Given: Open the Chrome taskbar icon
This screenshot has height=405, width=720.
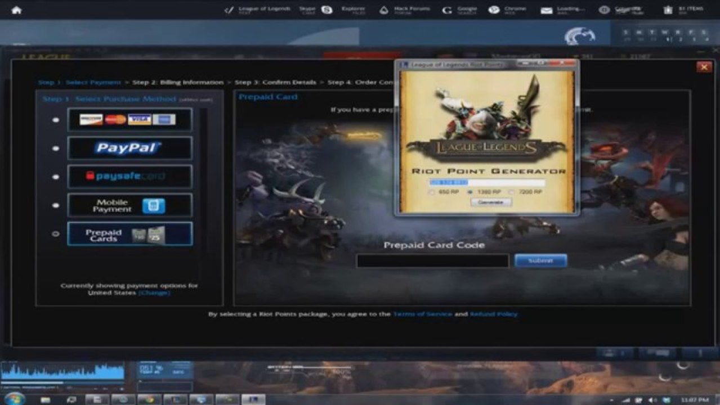Looking at the screenshot, I should (149, 399).
